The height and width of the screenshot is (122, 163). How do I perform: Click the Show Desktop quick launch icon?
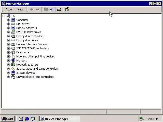point(21,119)
